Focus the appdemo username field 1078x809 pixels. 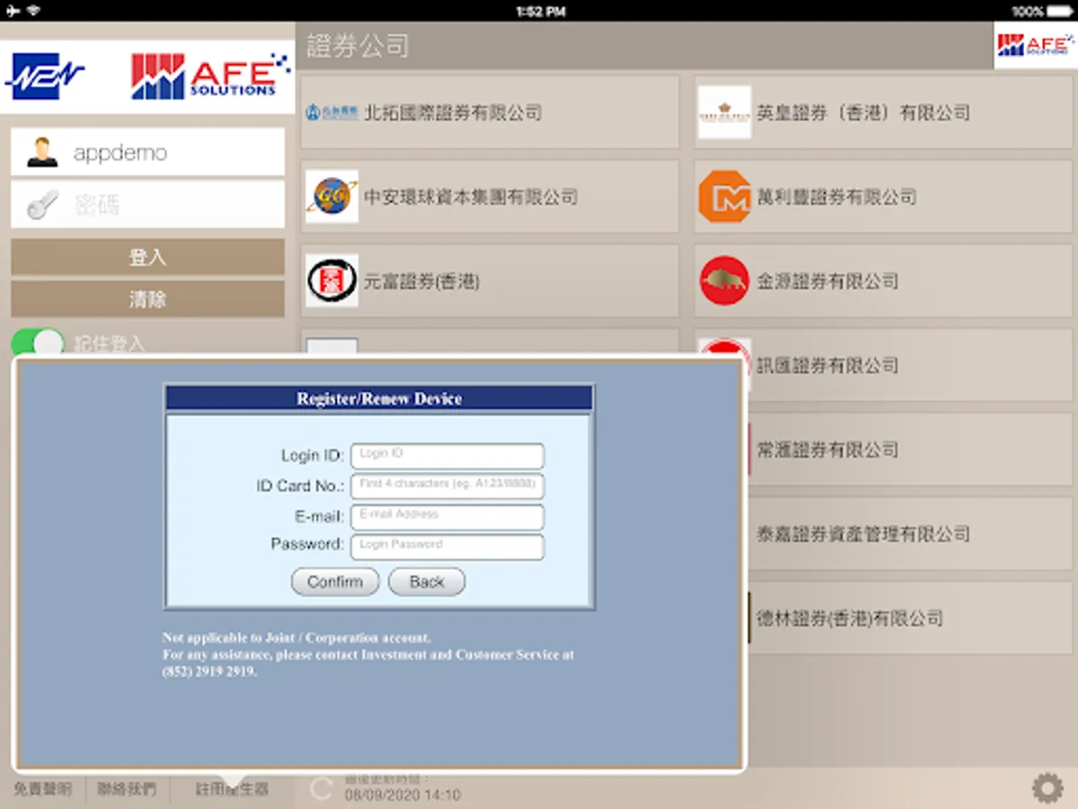click(147, 152)
